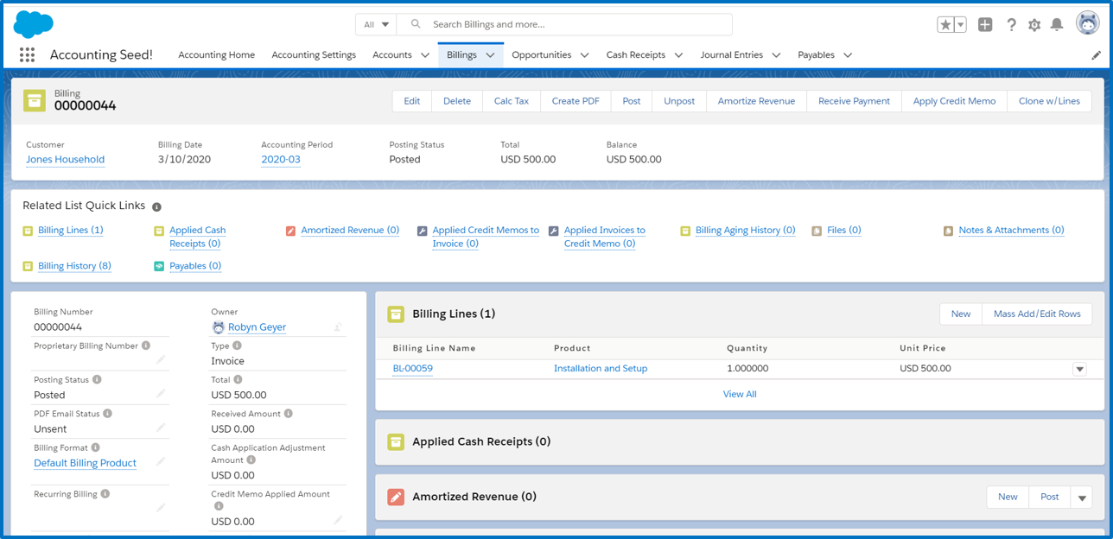Open the Global Actions plus icon
Image resolution: width=1113 pixels, height=539 pixels.
(x=985, y=25)
